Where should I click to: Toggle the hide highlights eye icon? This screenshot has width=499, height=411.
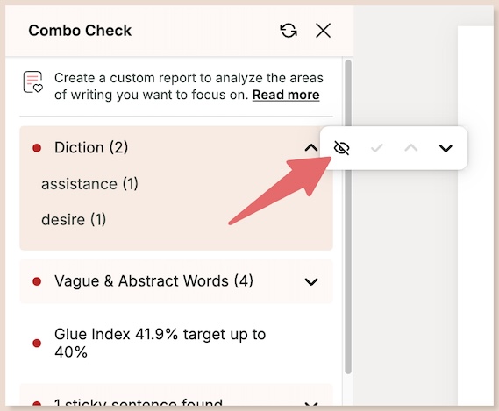(x=342, y=148)
